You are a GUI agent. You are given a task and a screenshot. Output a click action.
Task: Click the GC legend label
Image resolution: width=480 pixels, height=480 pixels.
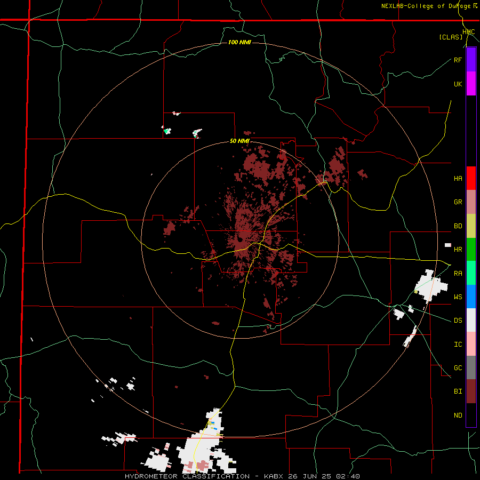(x=458, y=368)
